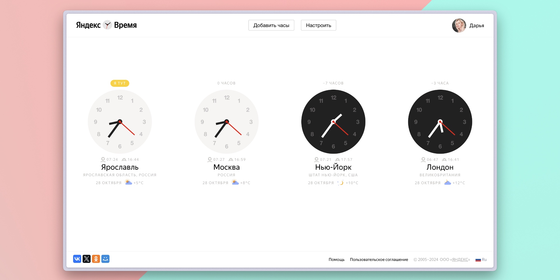560x280 pixels.
Task: Share via the X (Twitter) icon
Action: click(87, 259)
